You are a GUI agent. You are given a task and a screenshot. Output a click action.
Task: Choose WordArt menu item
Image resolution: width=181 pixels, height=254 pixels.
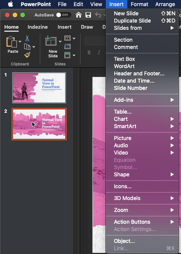[x=142, y=66]
